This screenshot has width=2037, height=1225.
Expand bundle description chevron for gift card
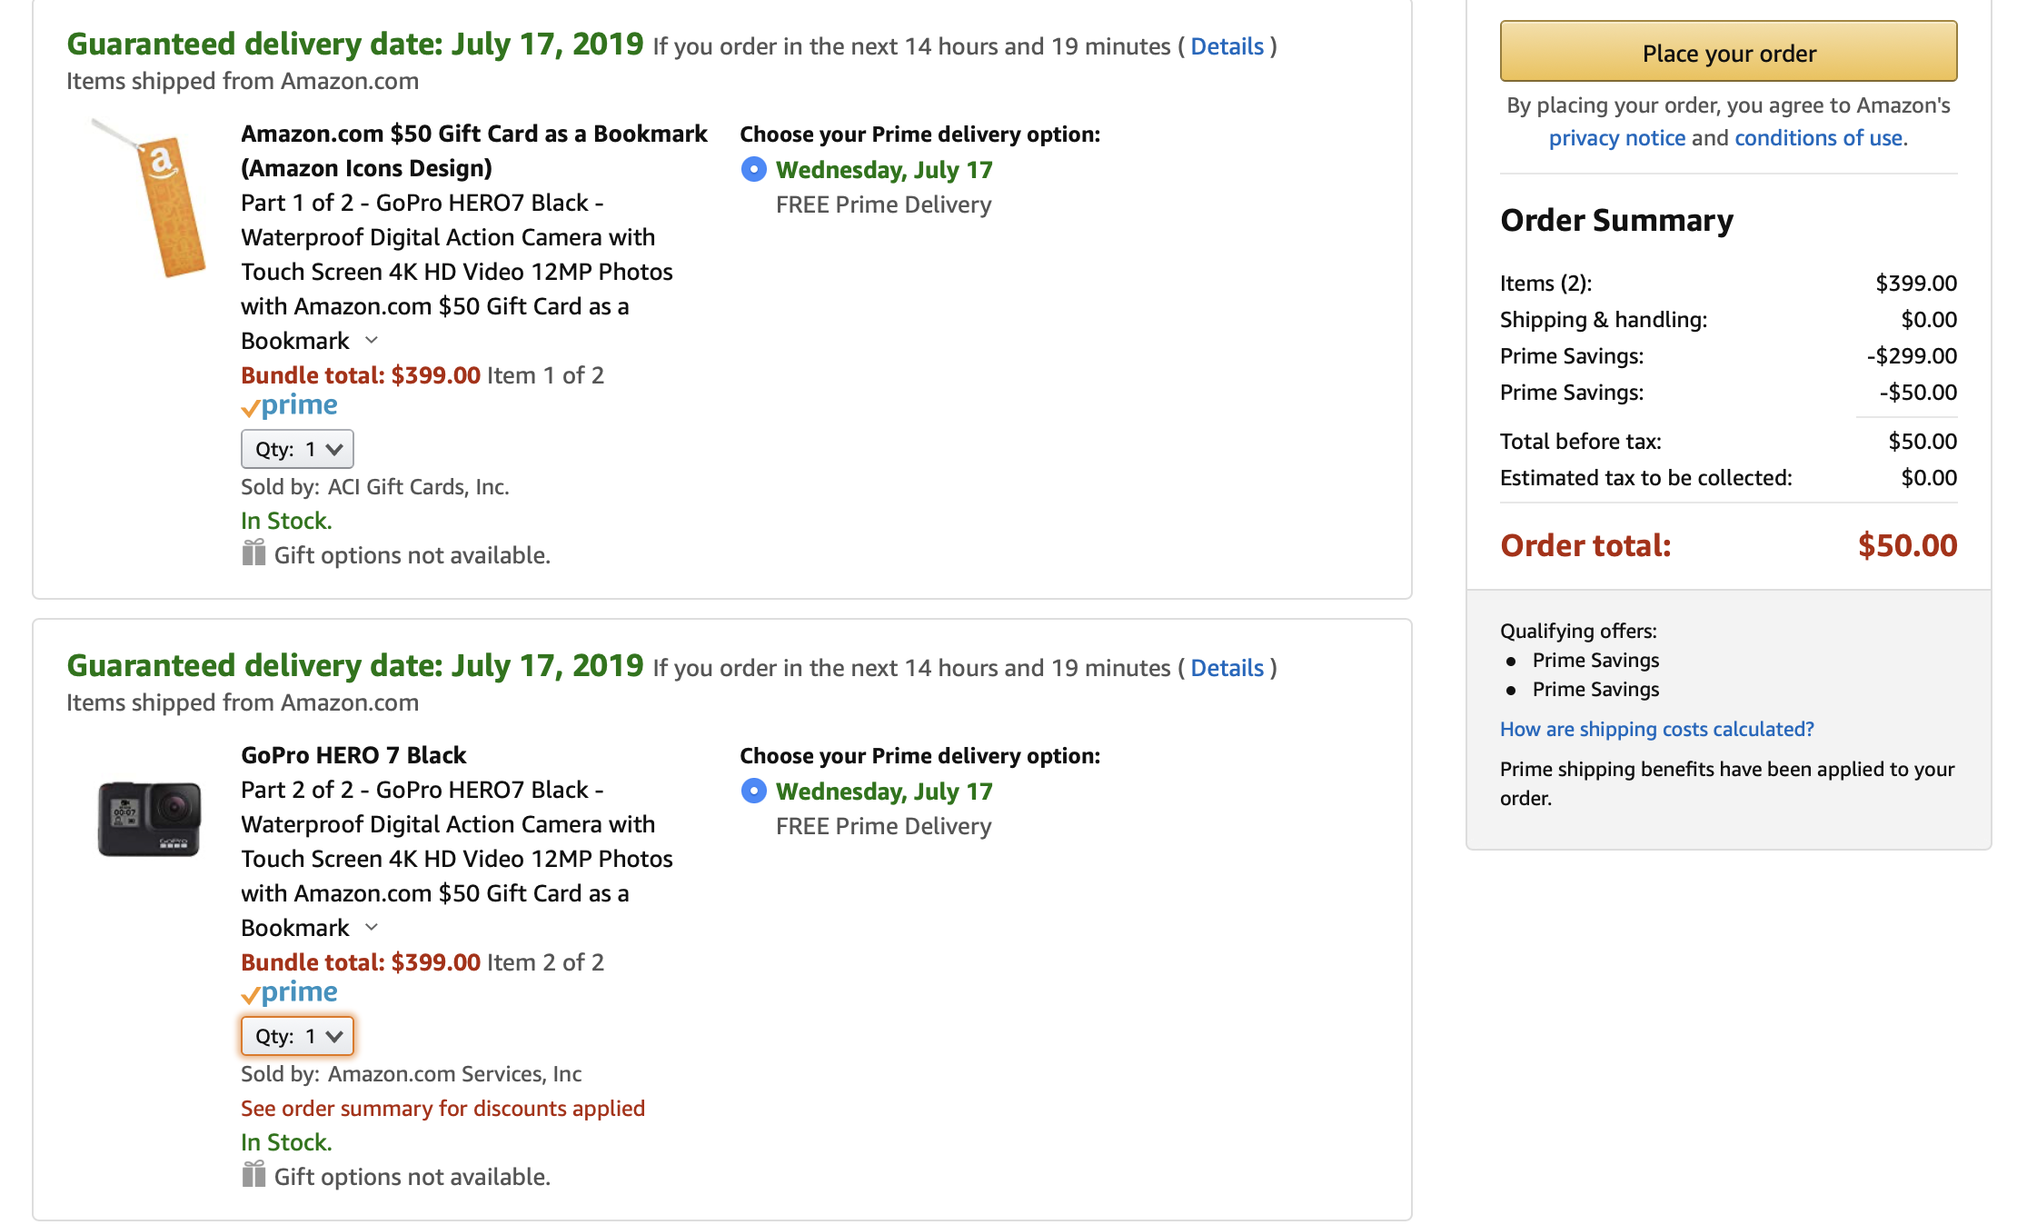coord(371,341)
